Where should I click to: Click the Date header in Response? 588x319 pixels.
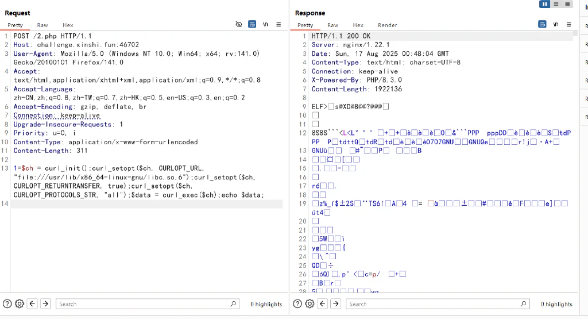coord(380,53)
